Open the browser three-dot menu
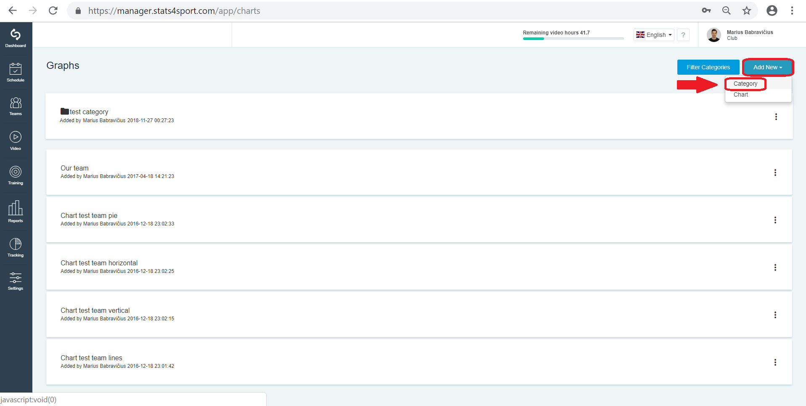Image resolution: width=806 pixels, height=406 pixels. 792,10
